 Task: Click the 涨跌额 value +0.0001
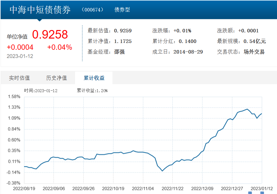coord(248,31)
